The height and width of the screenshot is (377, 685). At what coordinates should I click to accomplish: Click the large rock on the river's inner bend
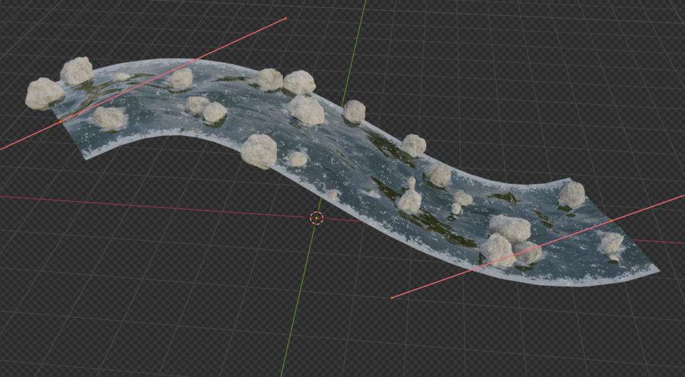pos(259,150)
